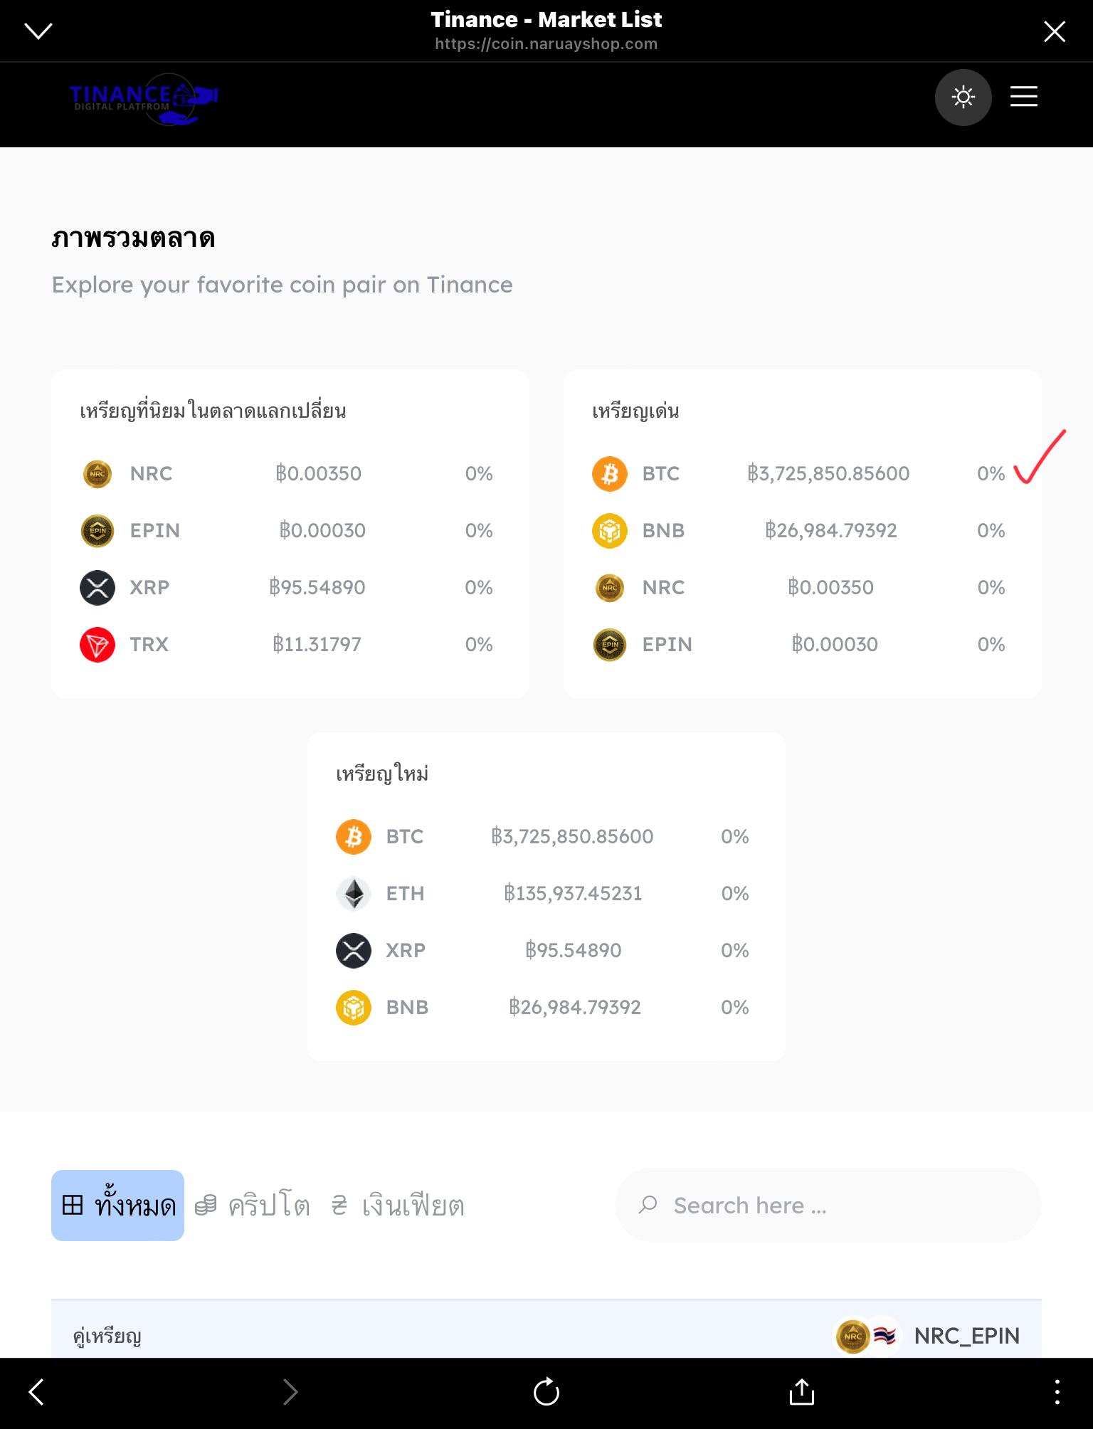Open the NRC_EPIN pair row
1093x1429 pixels.
click(928, 1336)
